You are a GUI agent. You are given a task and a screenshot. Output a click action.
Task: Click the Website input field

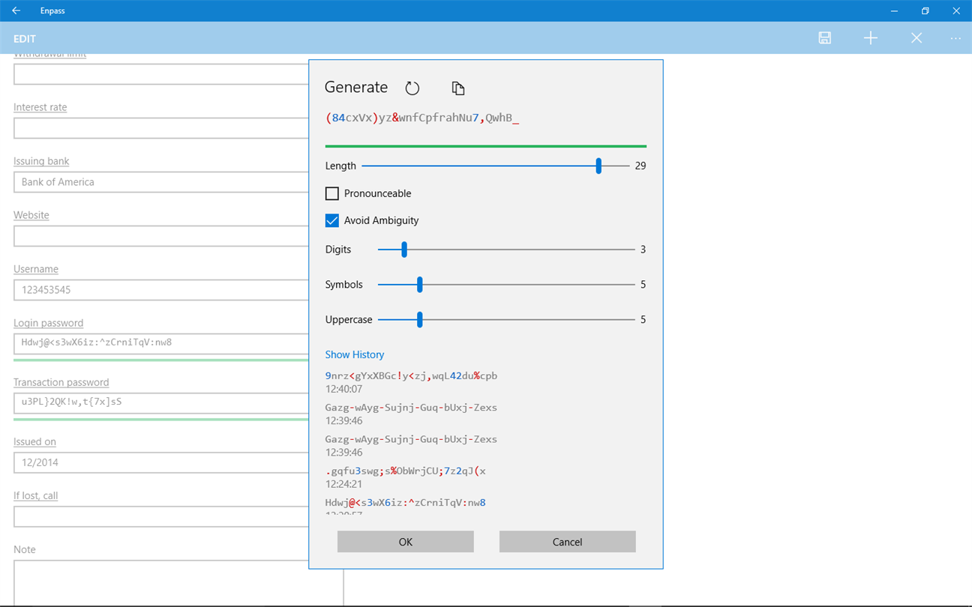coord(161,236)
